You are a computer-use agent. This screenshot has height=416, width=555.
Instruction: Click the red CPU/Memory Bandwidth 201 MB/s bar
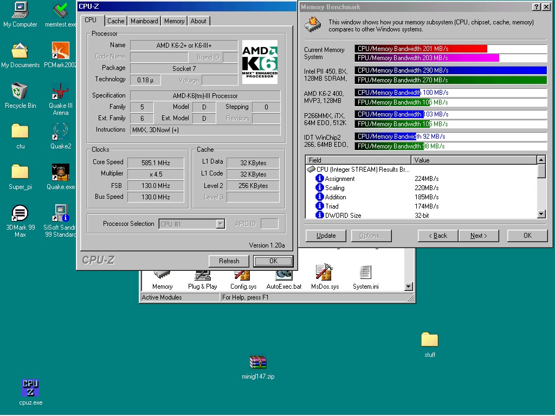pyautogui.click(x=421, y=48)
